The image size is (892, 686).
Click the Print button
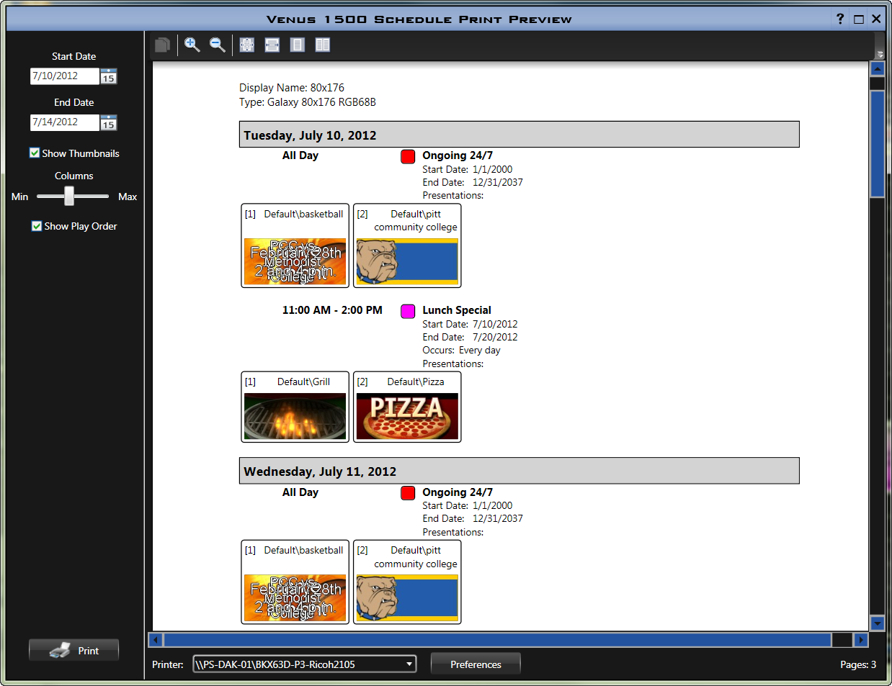pyautogui.click(x=74, y=650)
